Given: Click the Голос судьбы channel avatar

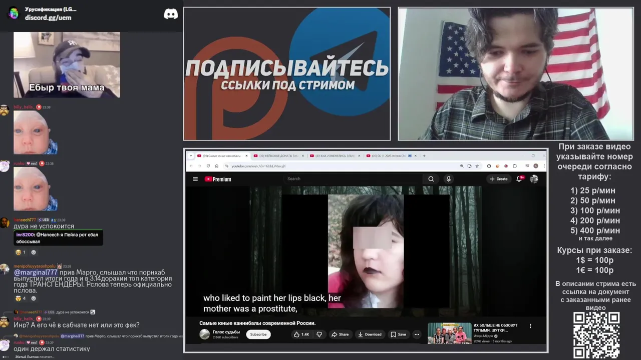Looking at the screenshot, I should click(x=204, y=334).
